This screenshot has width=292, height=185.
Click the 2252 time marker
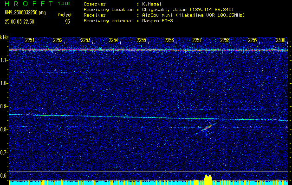point(58,40)
